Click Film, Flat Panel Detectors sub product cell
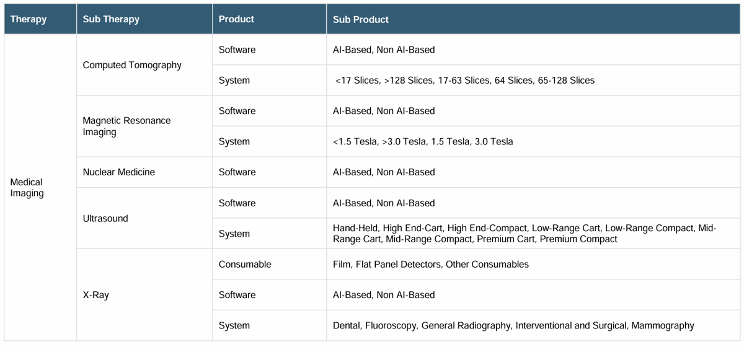Image resolution: width=744 pixels, height=347 pixels. pos(534,265)
